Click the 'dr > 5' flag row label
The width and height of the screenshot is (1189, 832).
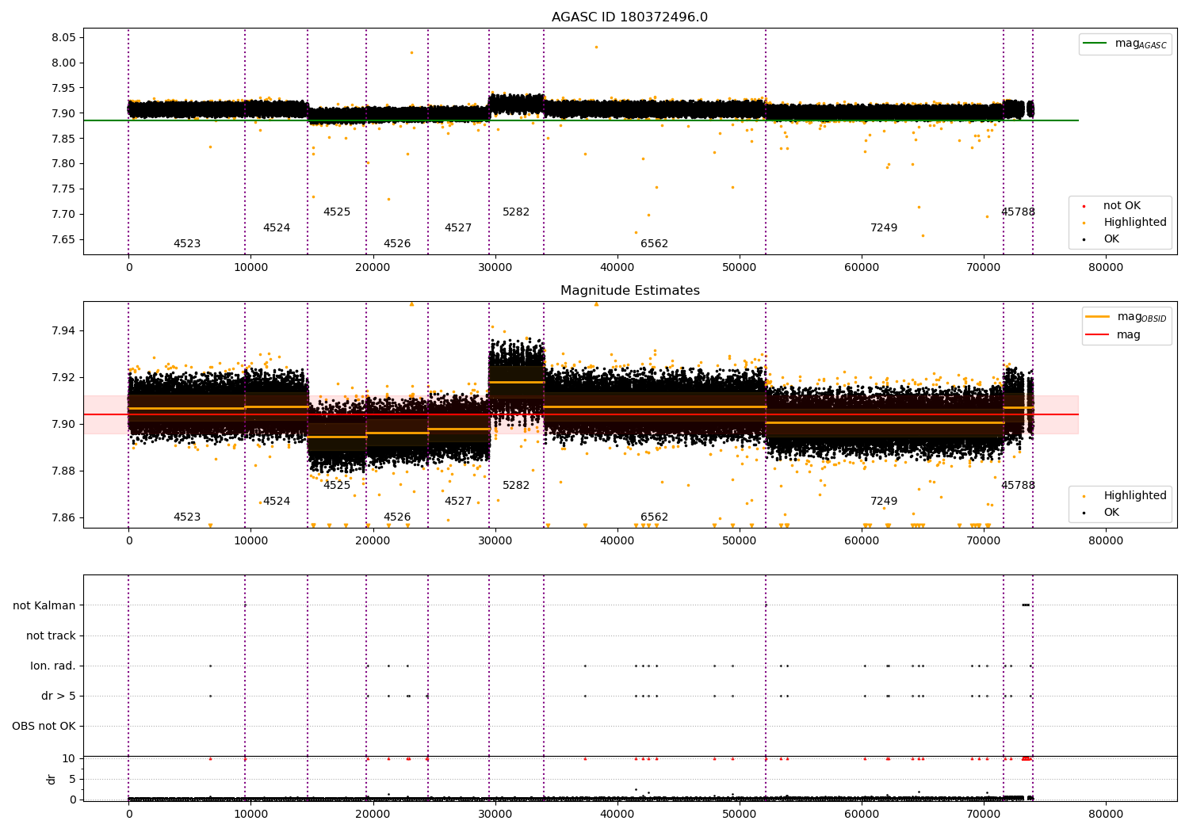click(x=59, y=697)
